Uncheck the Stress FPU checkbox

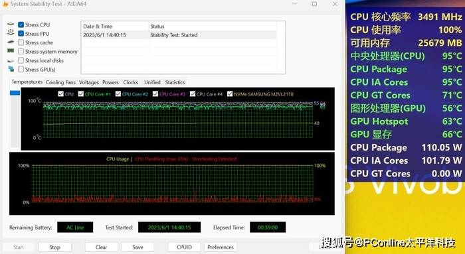pos(21,33)
